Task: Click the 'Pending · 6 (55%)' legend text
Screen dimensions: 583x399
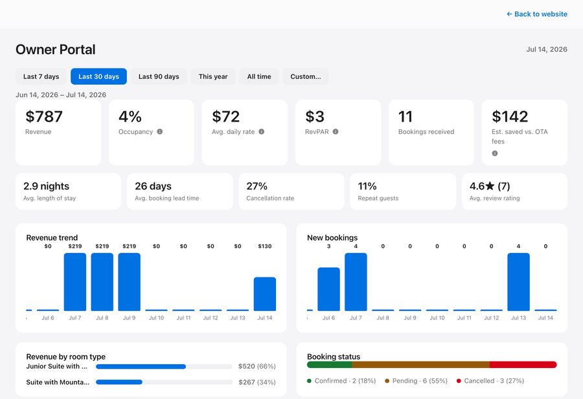Action: [420, 381]
